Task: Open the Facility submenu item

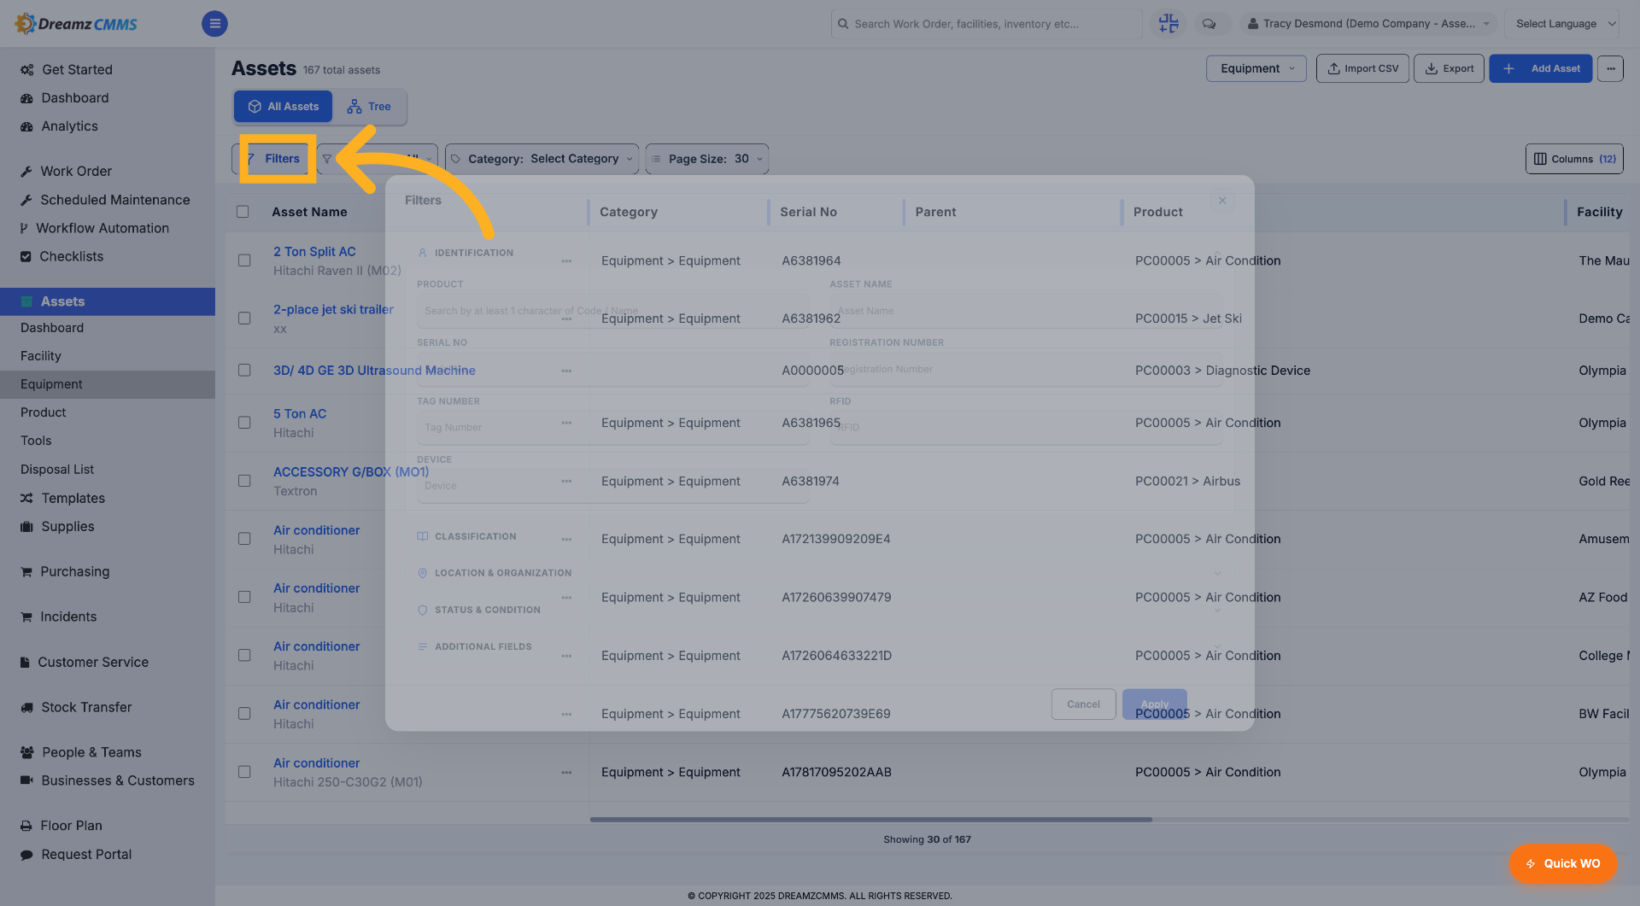Action: coord(41,356)
